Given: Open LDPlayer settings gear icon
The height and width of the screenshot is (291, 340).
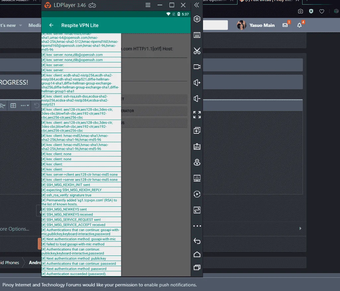Looking at the screenshot, I should [x=197, y=19].
